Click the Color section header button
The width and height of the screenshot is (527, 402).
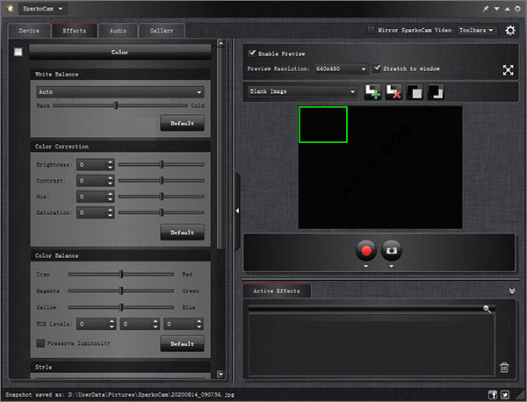[x=120, y=52]
